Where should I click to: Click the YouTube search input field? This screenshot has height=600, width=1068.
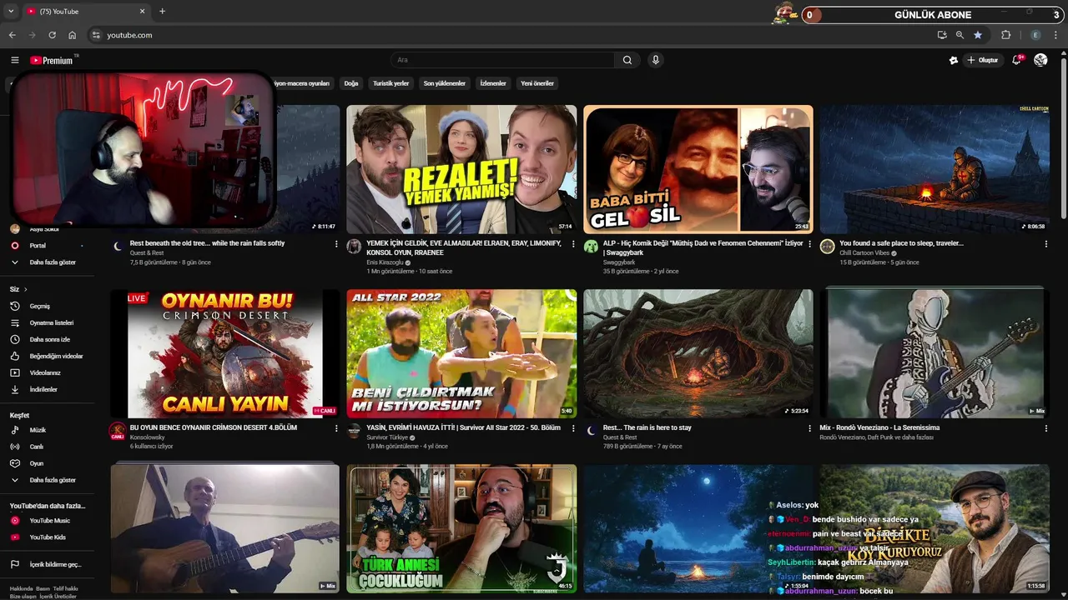point(503,60)
